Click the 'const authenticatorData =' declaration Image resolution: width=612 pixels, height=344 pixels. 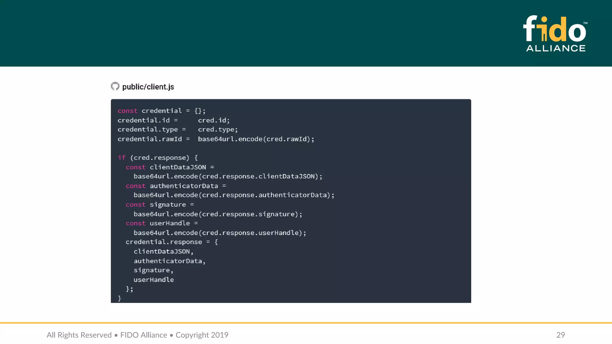pyautogui.click(x=176, y=186)
